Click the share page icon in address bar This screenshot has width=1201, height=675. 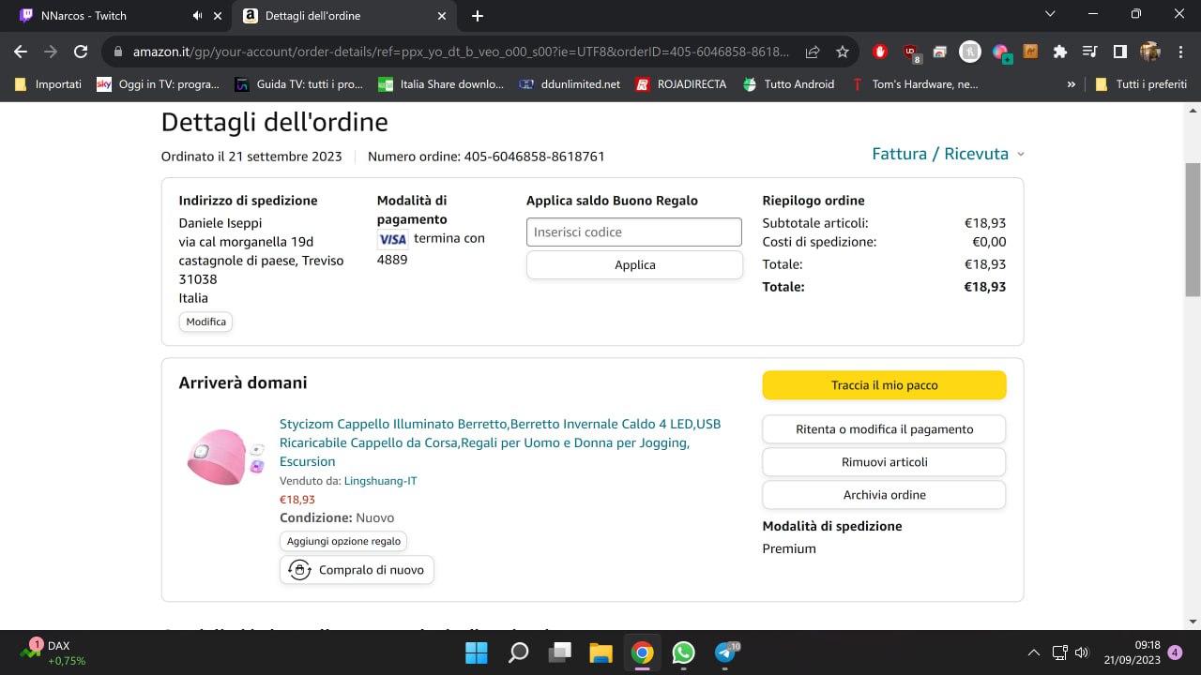pos(813,52)
